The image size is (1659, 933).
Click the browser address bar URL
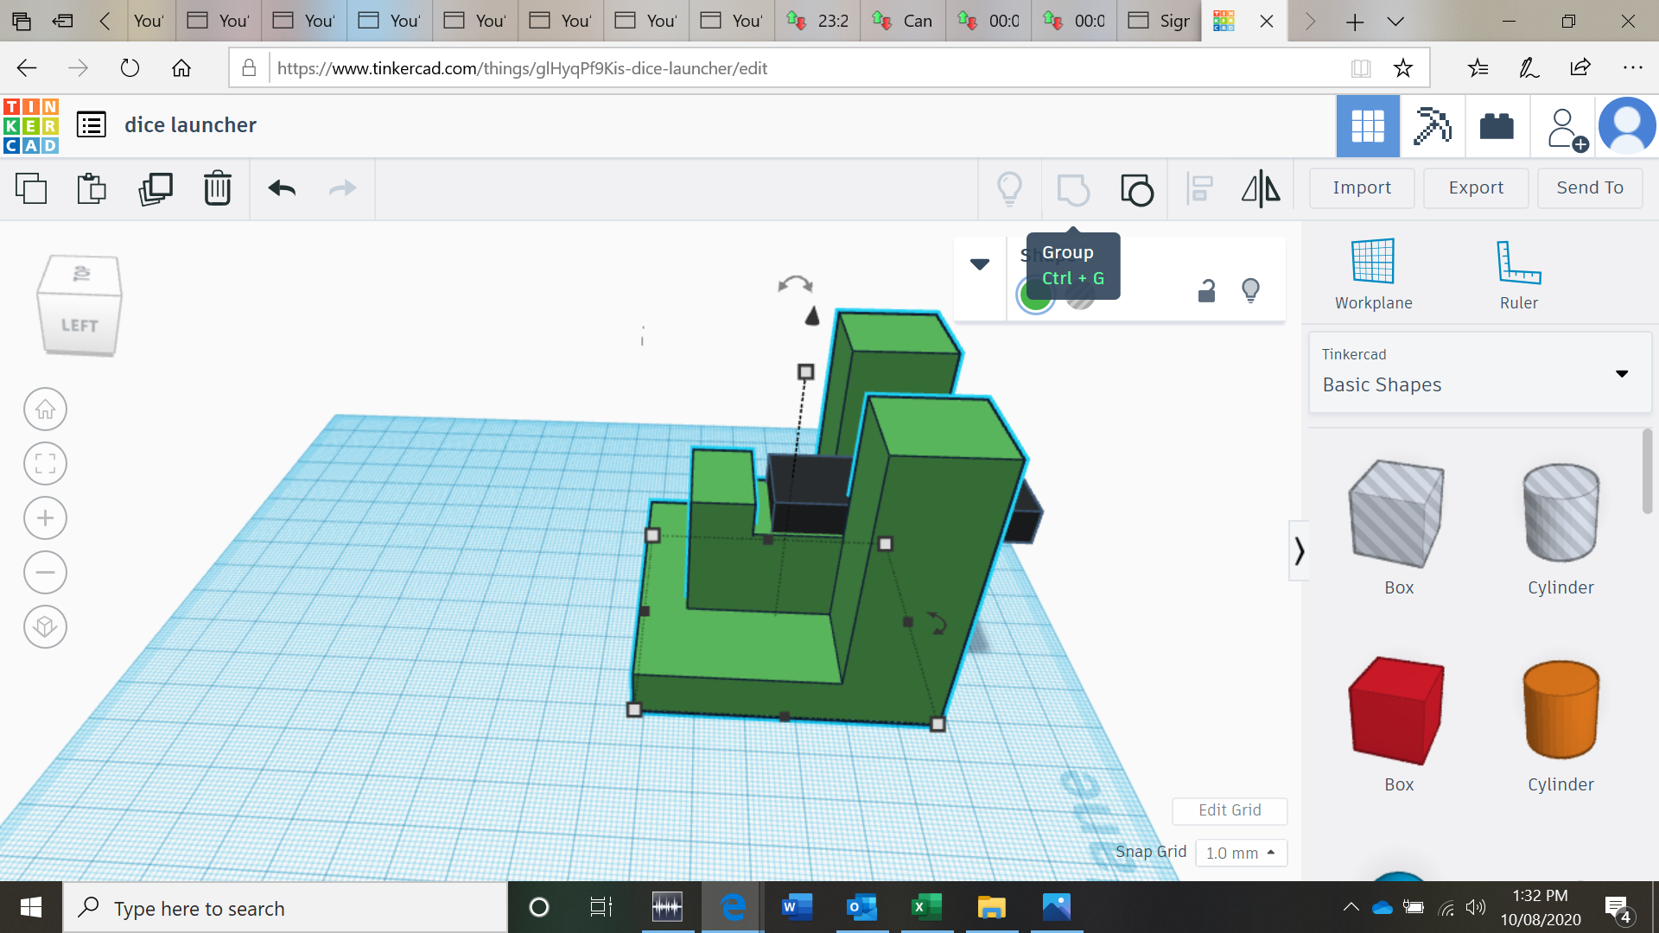click(x=522, y=68)
